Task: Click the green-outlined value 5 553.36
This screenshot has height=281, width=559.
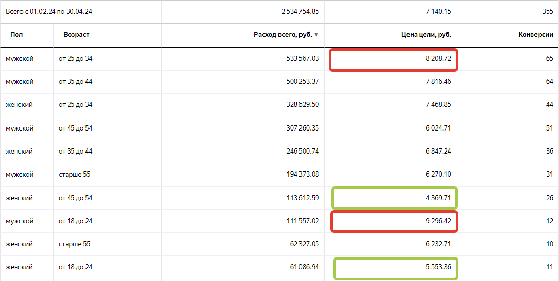Action: coord(438,267)
